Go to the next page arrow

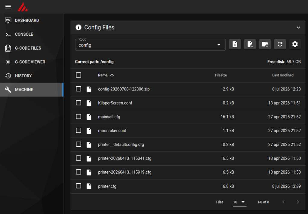[298, 202]
